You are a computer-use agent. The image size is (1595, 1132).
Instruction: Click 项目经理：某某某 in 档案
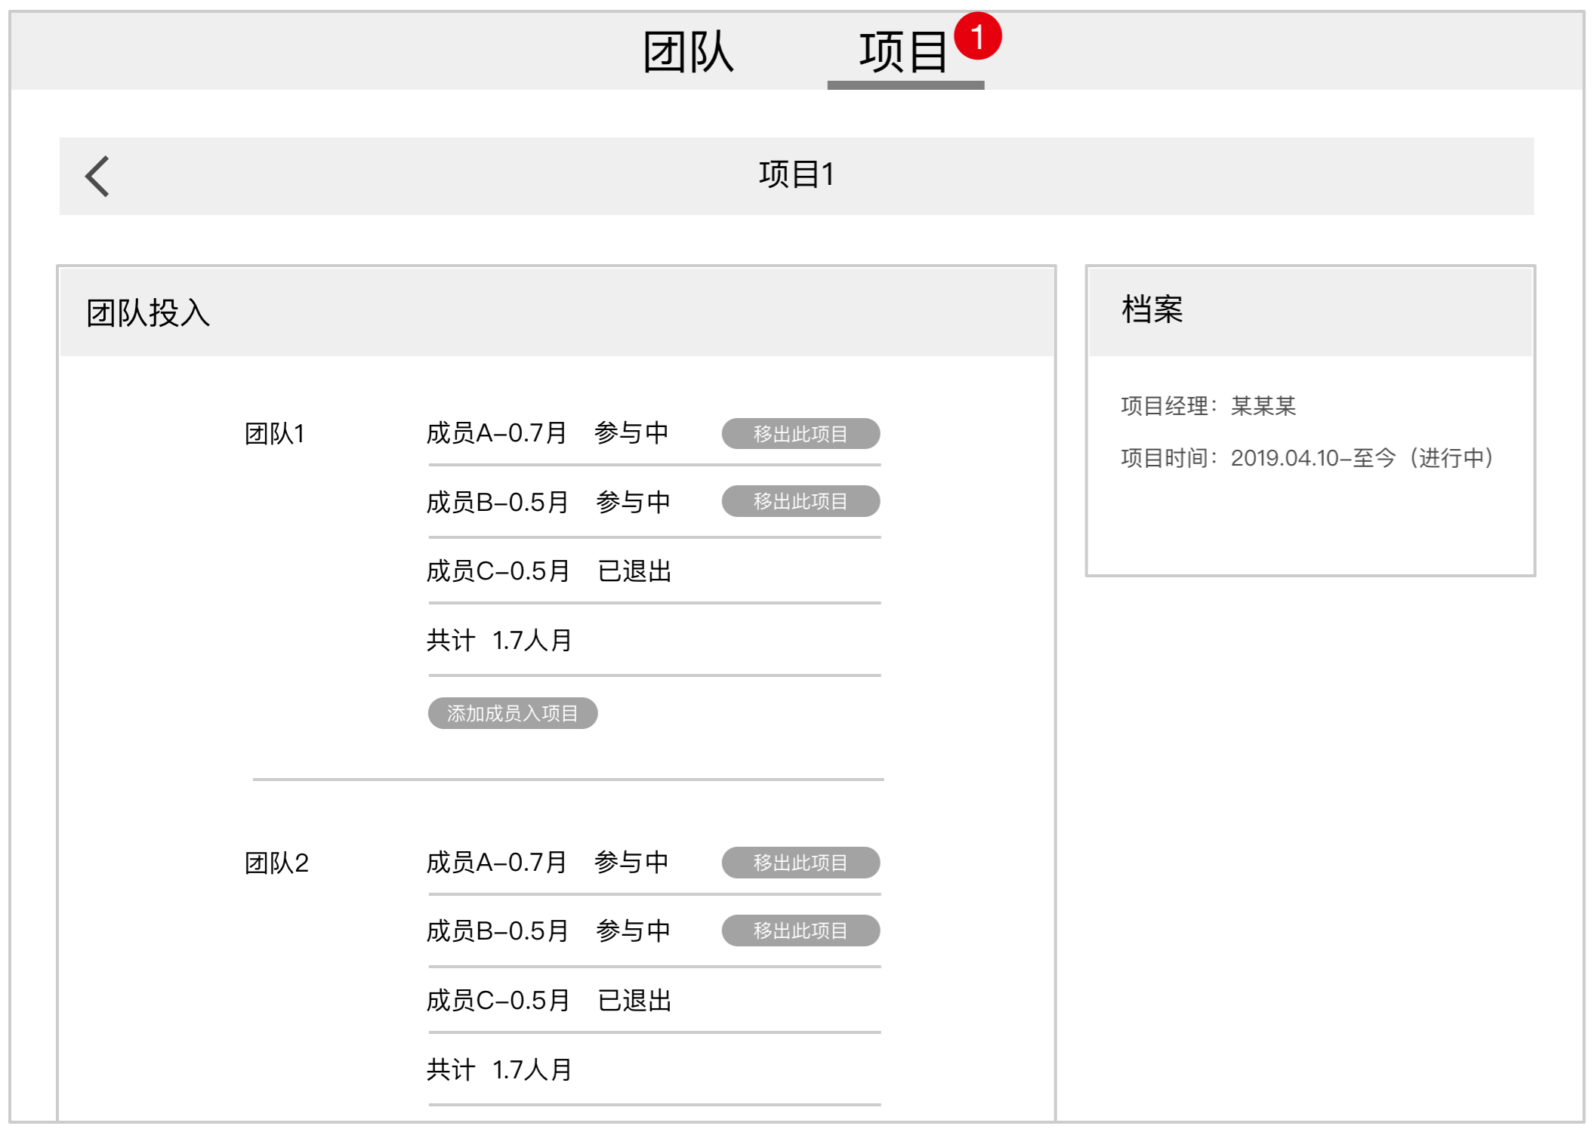pos(1208,406)
